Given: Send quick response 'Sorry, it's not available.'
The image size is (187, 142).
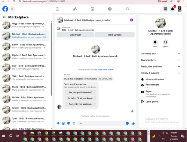Looking at the screenshot, I should pyautogui.click(x=80, y=104).
